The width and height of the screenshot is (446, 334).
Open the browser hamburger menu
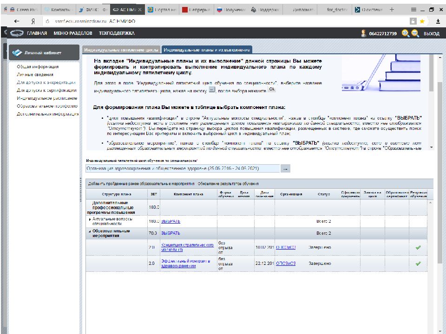click(413, 9)
